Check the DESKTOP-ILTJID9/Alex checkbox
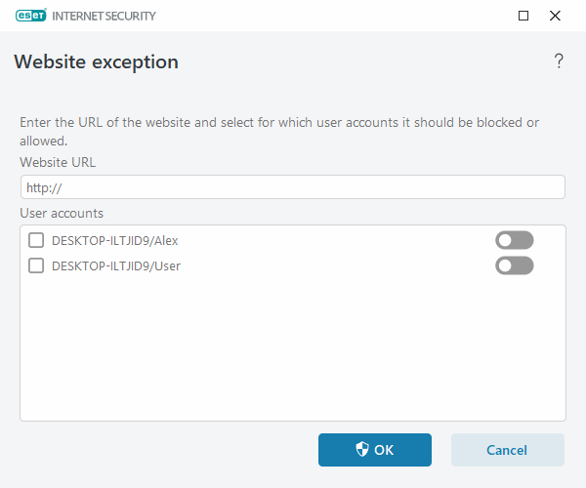 tap(36, 240)
